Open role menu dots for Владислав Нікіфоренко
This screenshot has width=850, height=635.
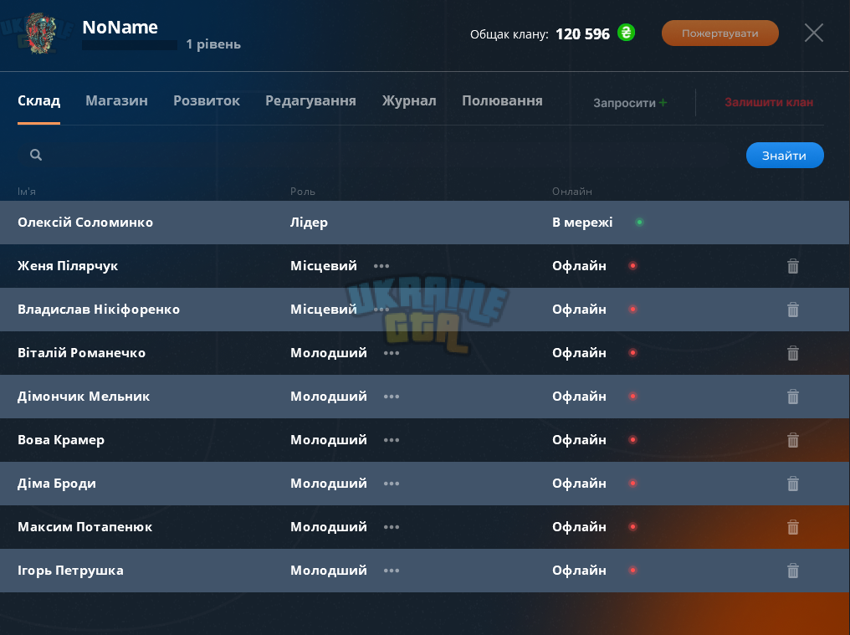coord(381,309)
